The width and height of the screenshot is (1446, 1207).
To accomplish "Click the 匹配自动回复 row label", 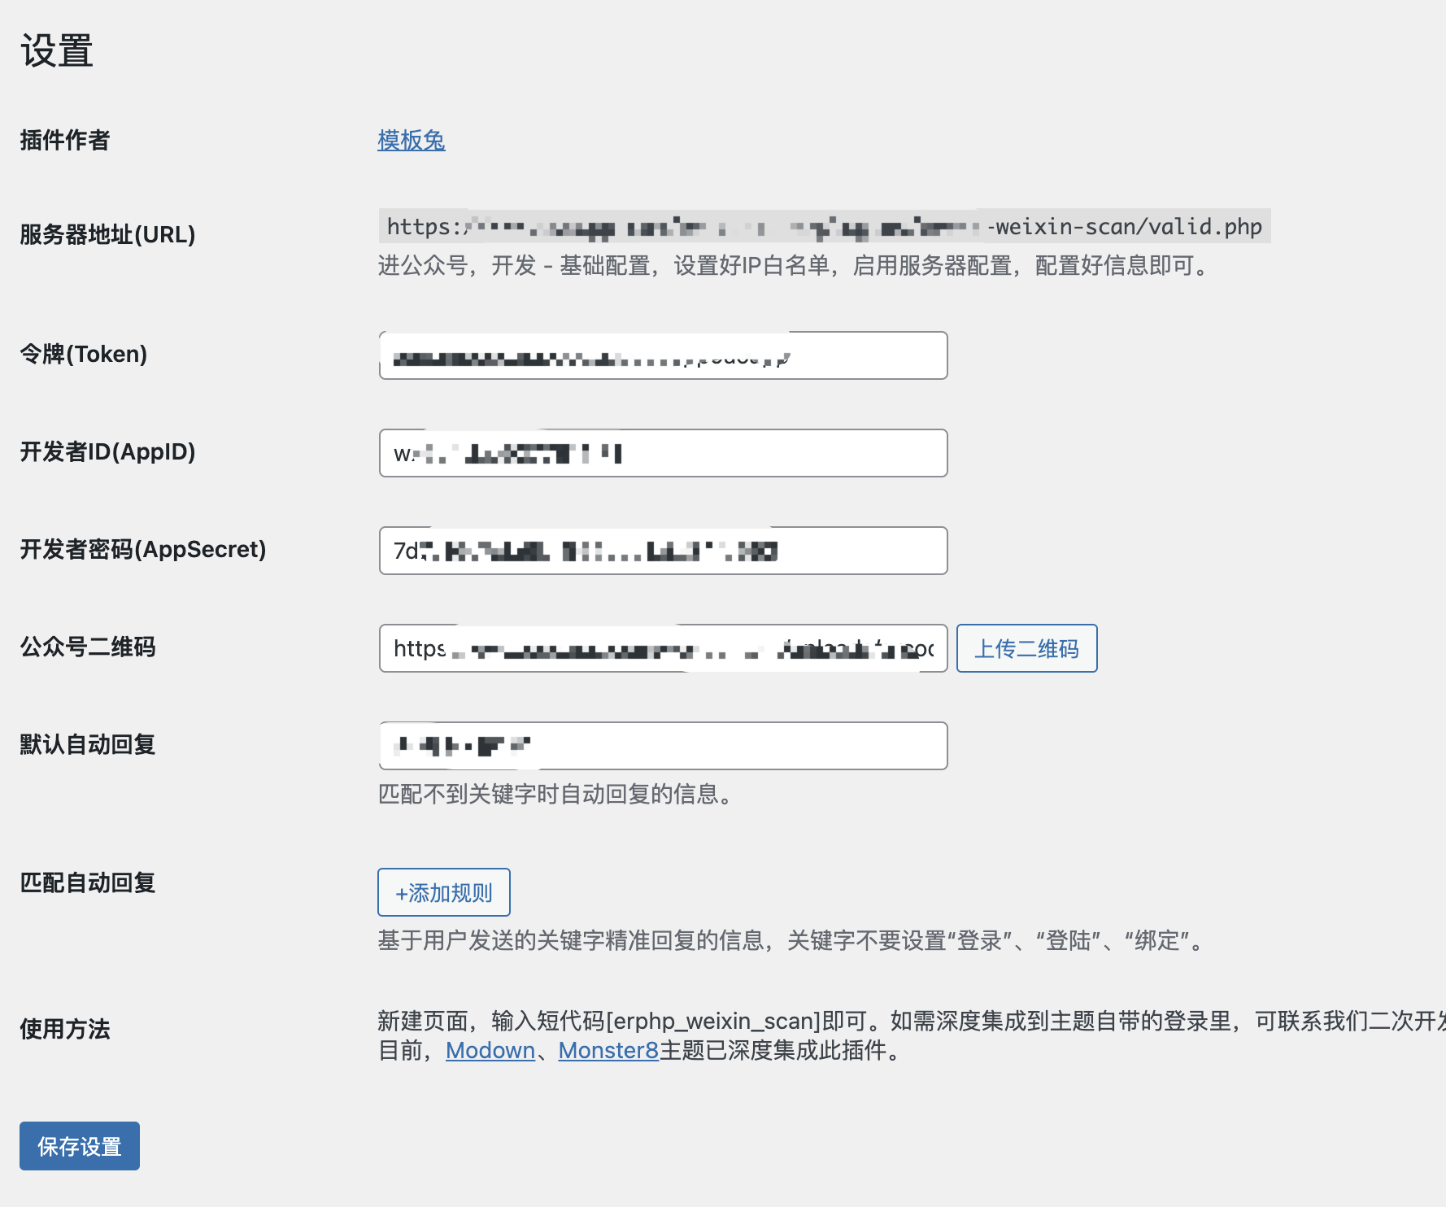I will (x=88, y=883).
